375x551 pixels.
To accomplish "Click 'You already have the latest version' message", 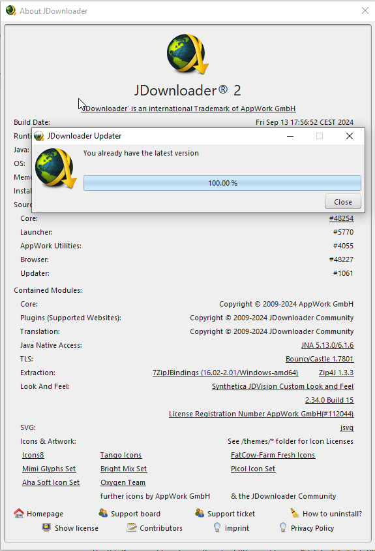I will tap(141, 153).
